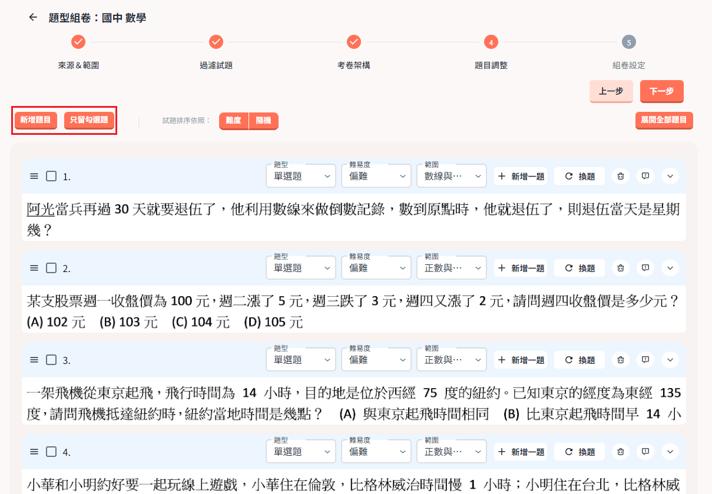
Task: Grab the drag handle of question 4
Action: 34,452
